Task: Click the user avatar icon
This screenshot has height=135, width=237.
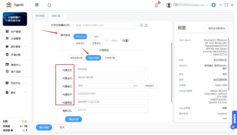Action: pyautogui.click(x=169, y=5)
